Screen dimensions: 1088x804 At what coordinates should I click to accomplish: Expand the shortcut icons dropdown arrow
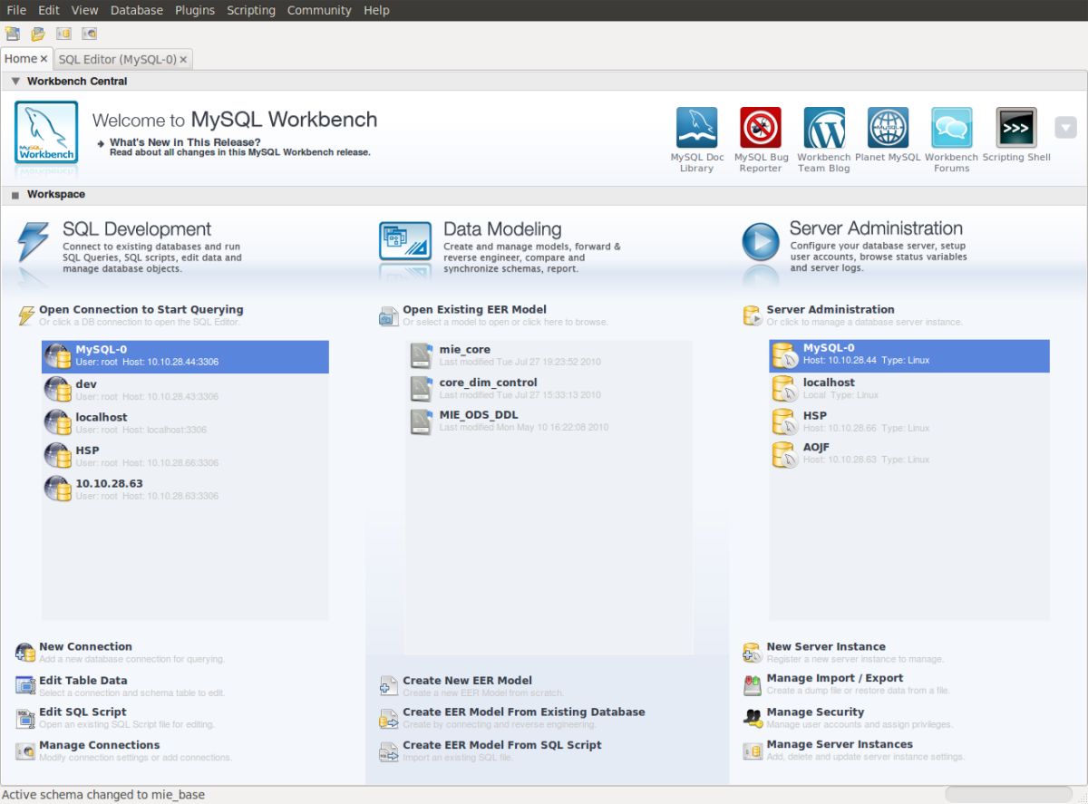[1065, 127]
